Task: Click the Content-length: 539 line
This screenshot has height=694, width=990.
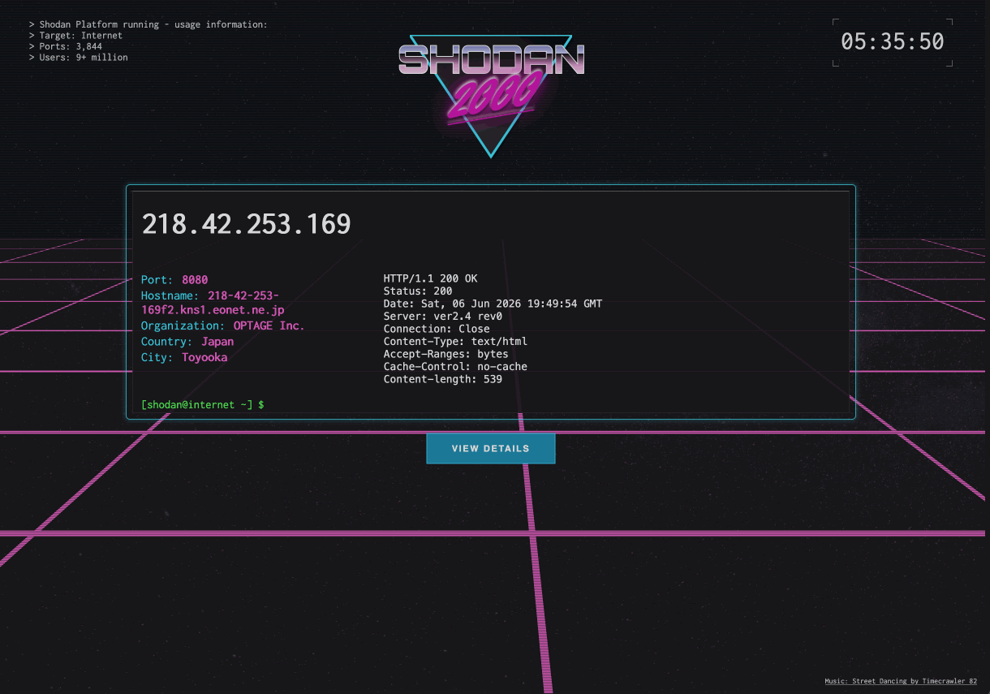Action: click(442, 379)
